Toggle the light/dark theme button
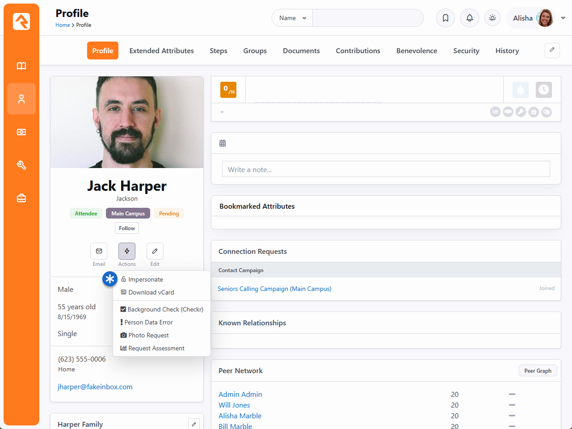The image size is (572, 429). point(492,18)
